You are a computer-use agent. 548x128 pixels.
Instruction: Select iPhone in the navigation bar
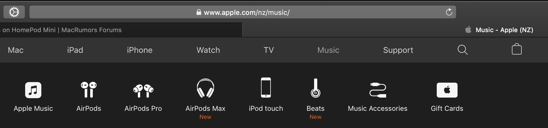point(140,50)
